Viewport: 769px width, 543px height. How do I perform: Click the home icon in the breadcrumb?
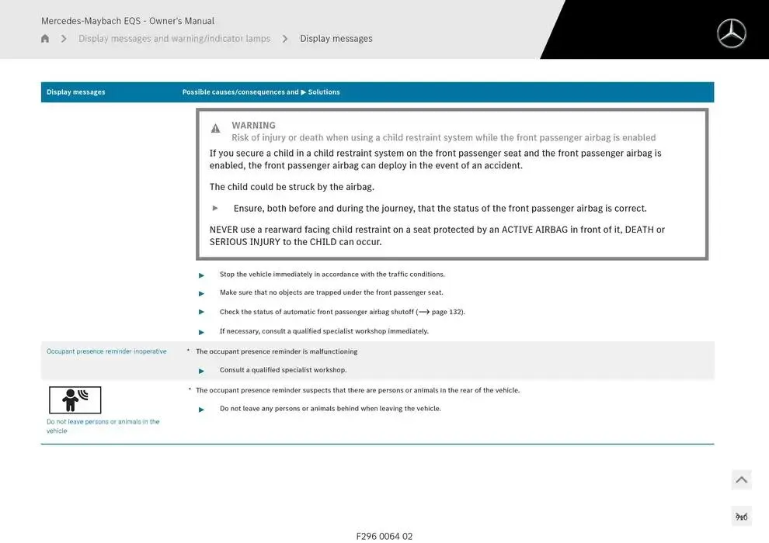(45, 39)
